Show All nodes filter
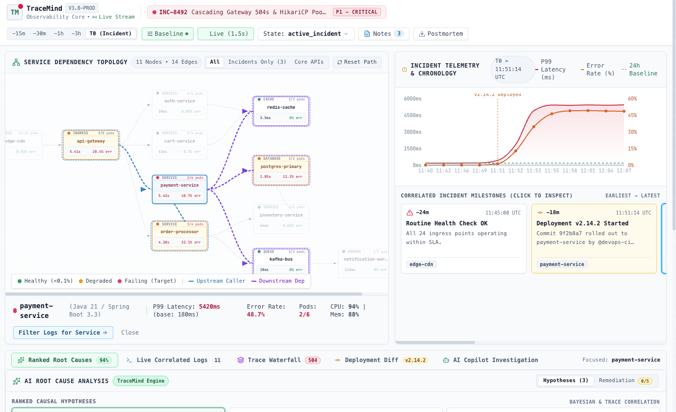 point(215,62)
